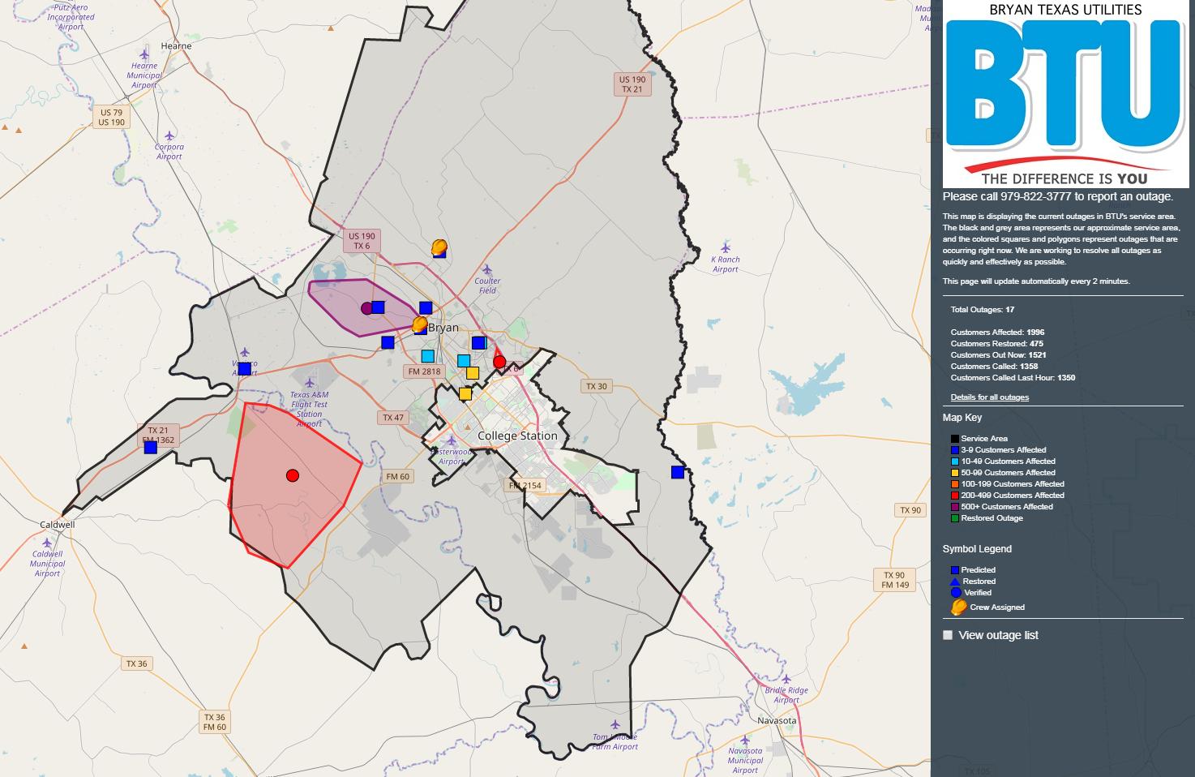The image size is (1195, 777).
Task: Click the blue square on eastern service boundary
Action: [678, 473]
